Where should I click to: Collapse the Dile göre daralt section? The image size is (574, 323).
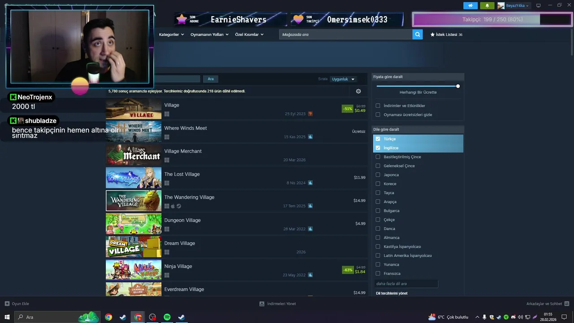pyautogui.click(x=418, y=130)
